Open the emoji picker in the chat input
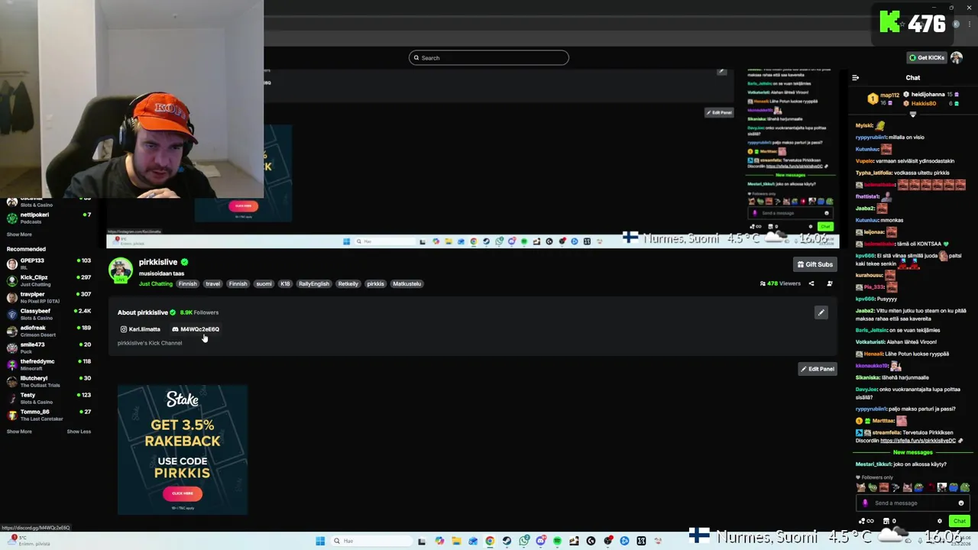 click(x=961, y=503)
